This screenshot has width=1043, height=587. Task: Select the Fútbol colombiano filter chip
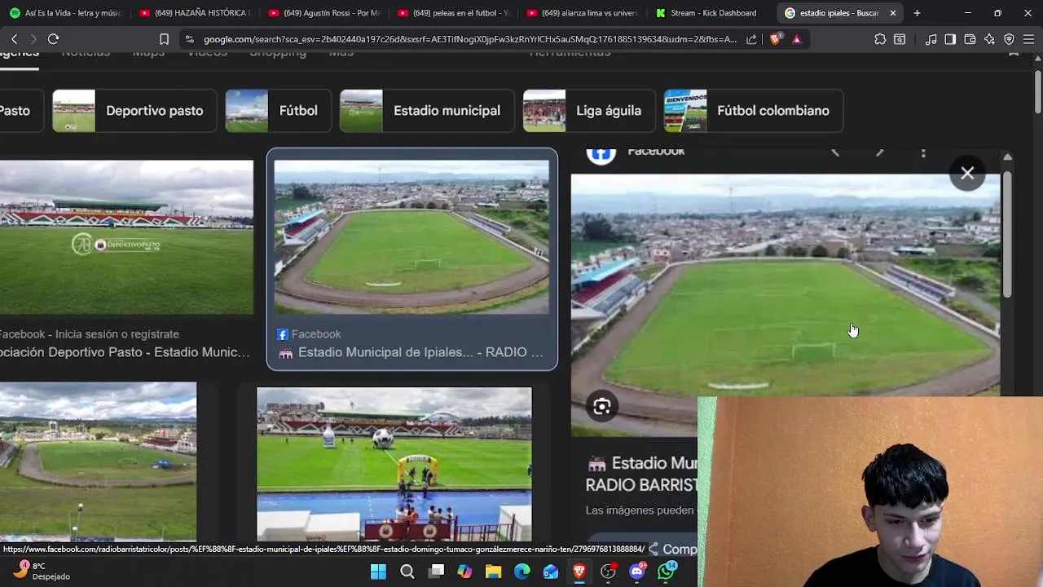point(754,111)
